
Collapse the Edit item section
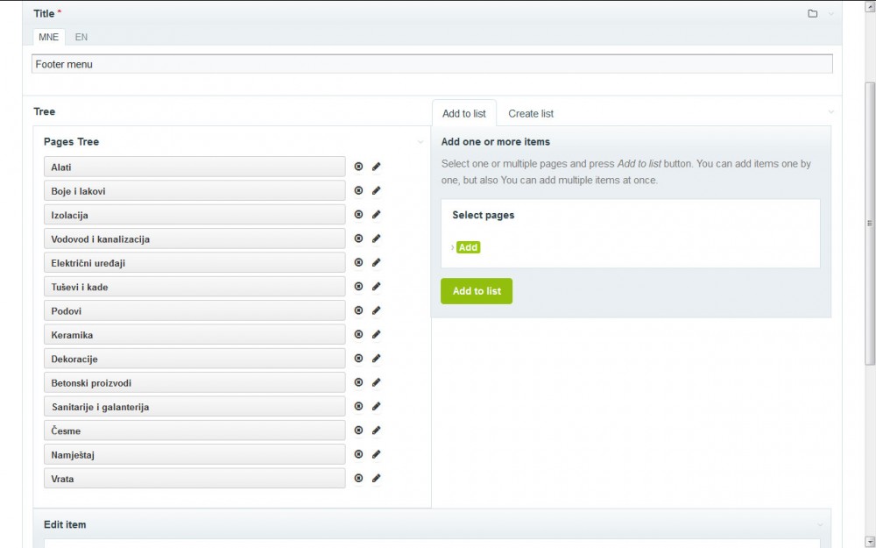tap(822, 523)
